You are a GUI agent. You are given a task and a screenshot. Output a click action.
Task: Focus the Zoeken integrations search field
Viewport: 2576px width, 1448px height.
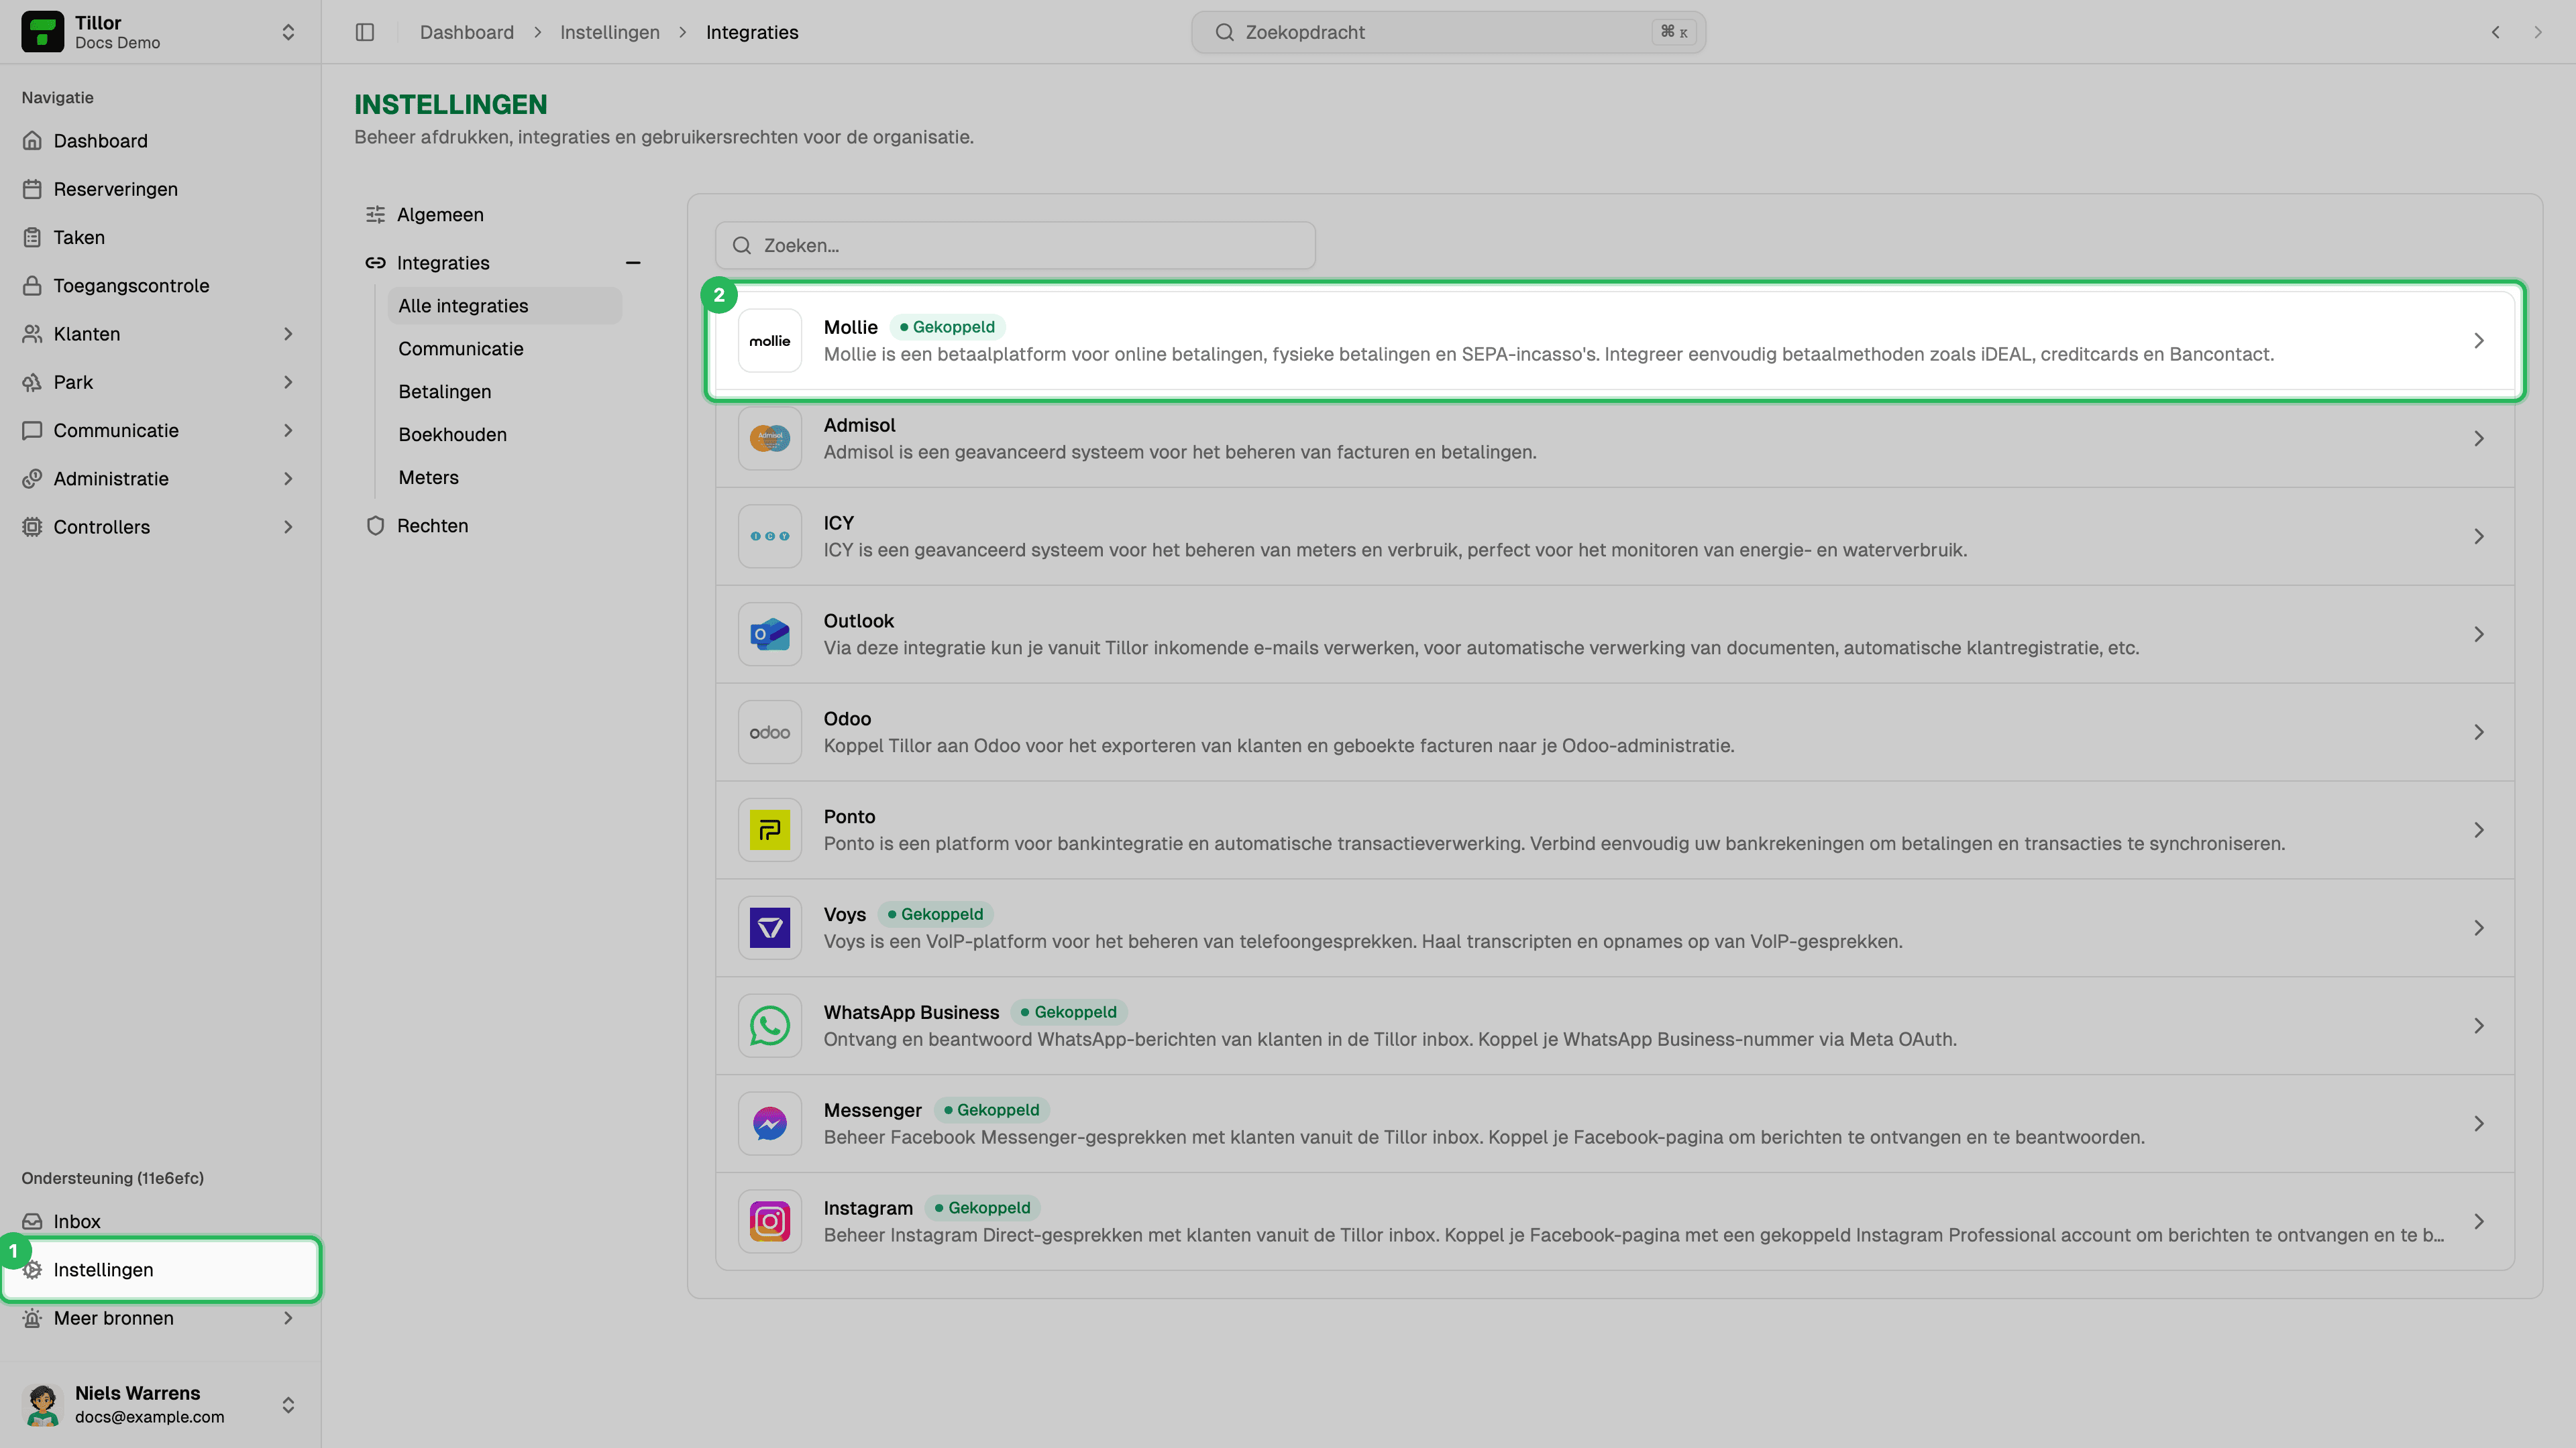pos(1015,246)
